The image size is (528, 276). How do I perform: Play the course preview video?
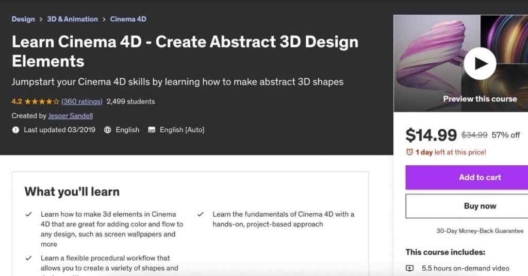[x=480, y=63]
